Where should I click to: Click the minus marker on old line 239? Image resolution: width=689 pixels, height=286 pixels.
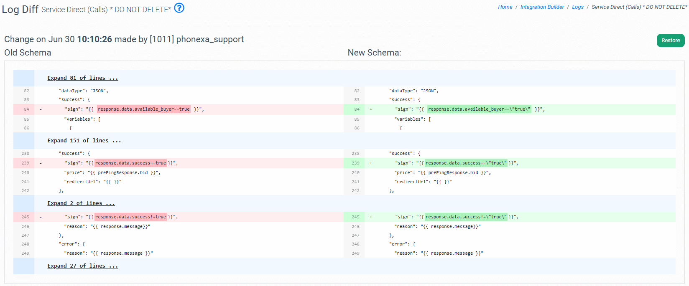pos(41,163)
